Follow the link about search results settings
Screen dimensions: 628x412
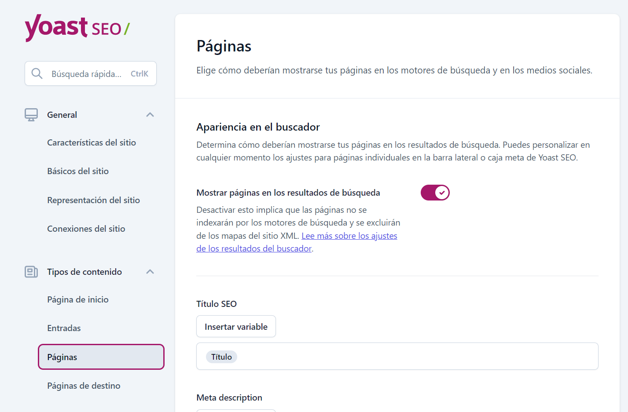pyautogui.click(x=297, y=242)
